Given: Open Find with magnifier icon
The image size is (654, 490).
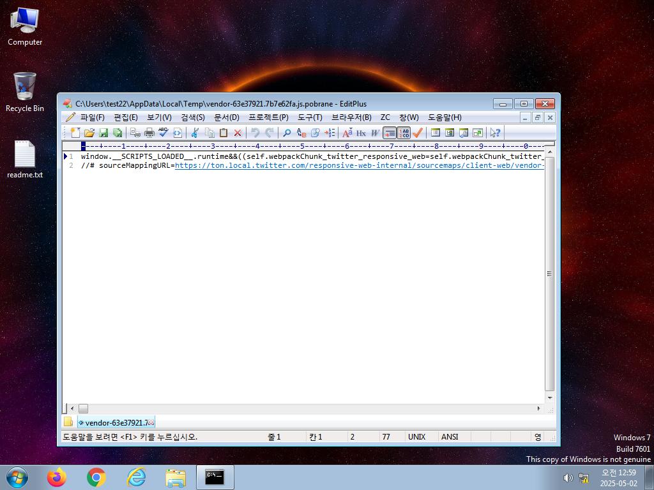Looking at the screenshot, I should 287,133.
